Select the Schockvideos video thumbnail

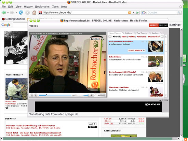pyautogui.click(x=156, y=61)
